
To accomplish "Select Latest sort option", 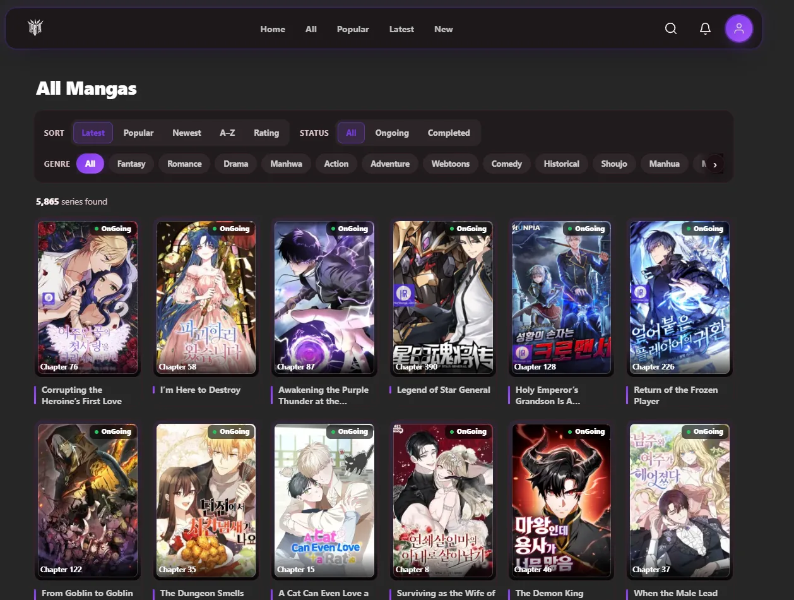I will coord(93,133).
